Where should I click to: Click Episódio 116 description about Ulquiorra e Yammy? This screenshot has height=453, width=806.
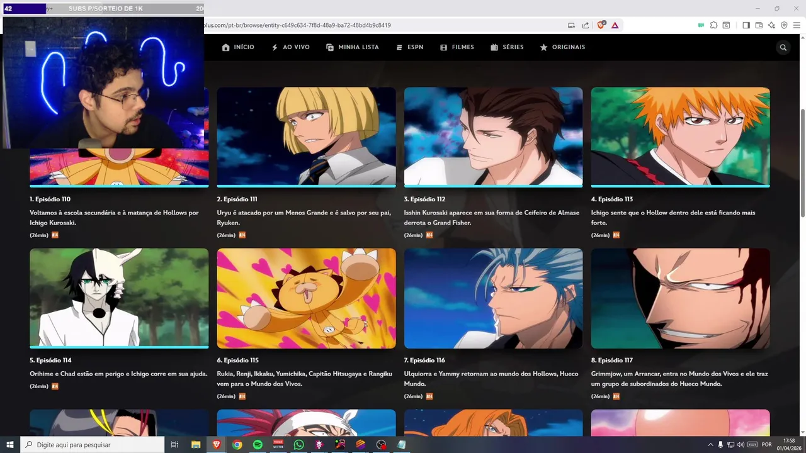coord(491,379)
